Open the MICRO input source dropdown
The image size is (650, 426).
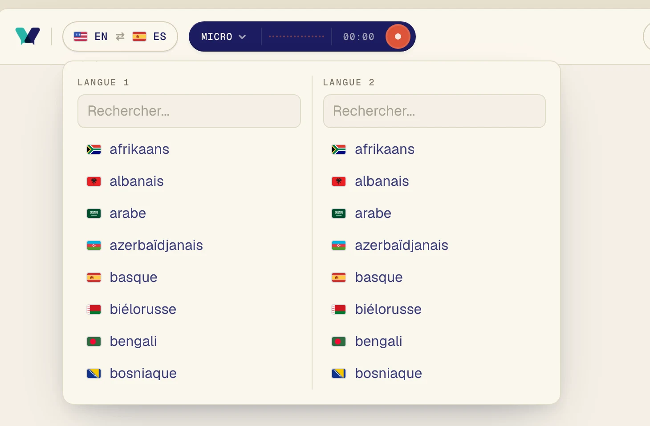pyautogui.click(x=223, y=36)
